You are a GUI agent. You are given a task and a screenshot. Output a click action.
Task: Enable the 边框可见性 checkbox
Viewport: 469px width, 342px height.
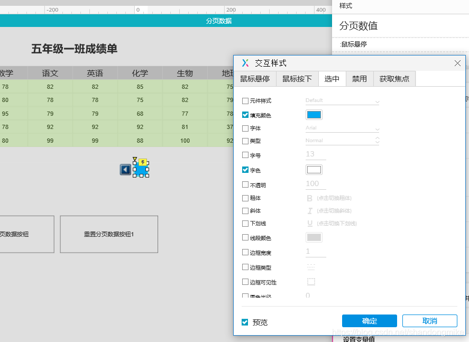[245, 282]
